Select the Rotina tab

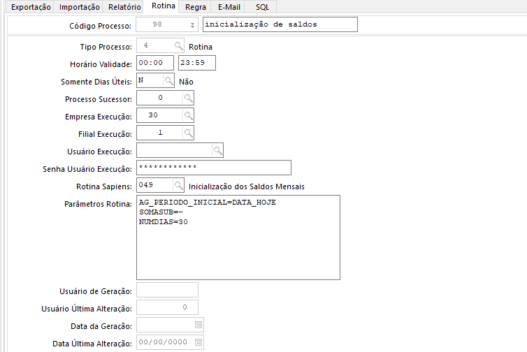pos(164,6)
